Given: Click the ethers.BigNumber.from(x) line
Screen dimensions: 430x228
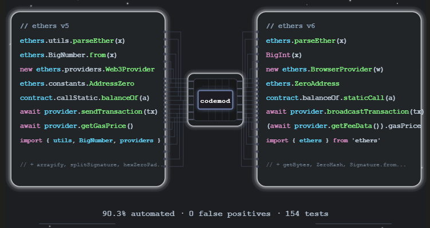Looking at the screenshot, I should pos(68,55).
